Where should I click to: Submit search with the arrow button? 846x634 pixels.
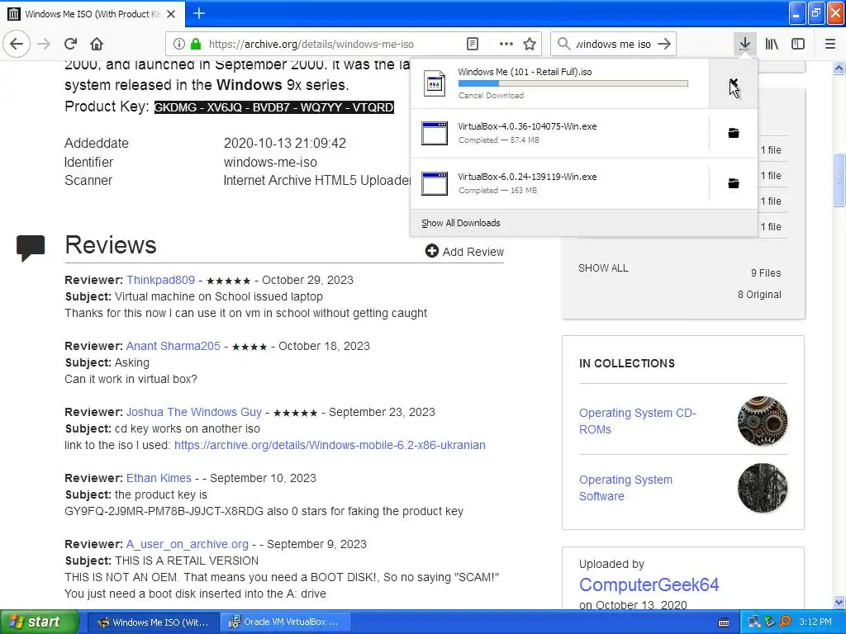(664, 44)
